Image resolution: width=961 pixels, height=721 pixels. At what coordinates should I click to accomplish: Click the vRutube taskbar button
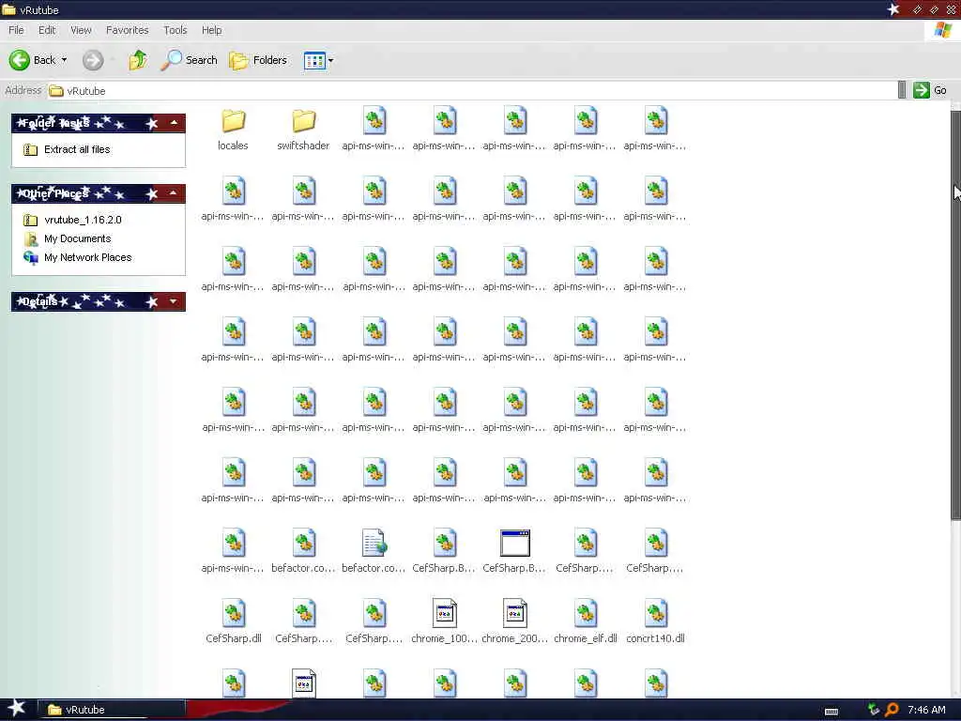coord(112,710)
